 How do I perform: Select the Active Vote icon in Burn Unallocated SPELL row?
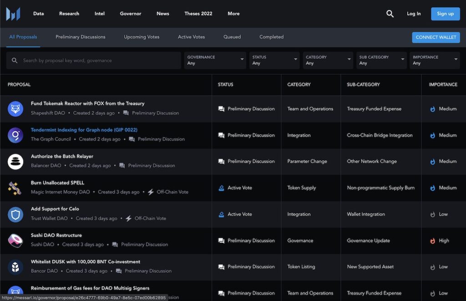tap(222, 188)
